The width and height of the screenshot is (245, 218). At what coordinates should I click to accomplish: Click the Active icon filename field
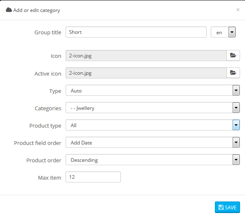tap(146, 73)
